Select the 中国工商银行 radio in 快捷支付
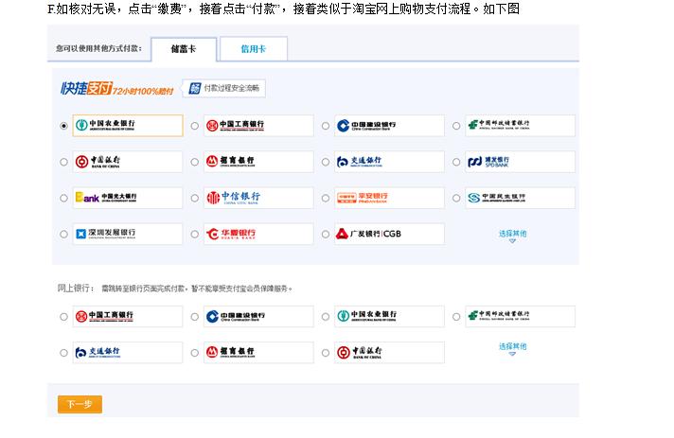Screen dimensions: 674x438 tap(195, 126)
